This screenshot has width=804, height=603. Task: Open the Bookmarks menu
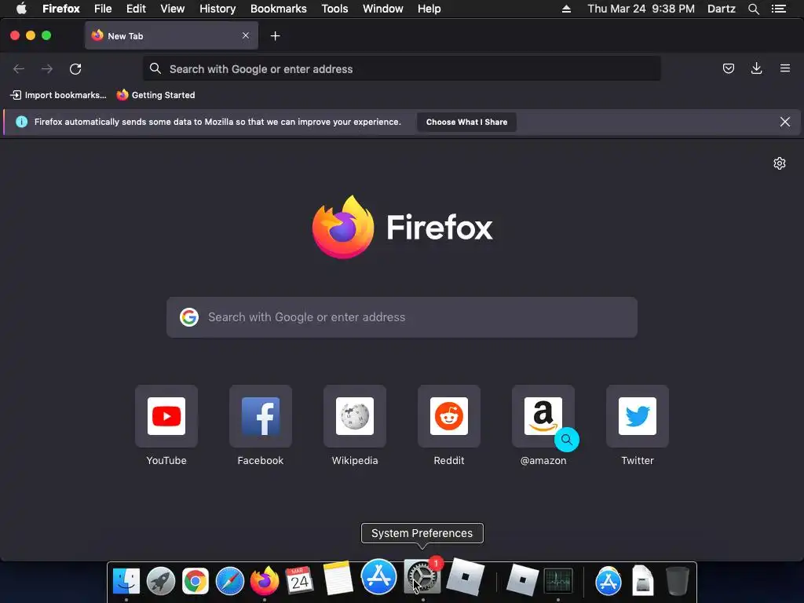click(x=279, y=9)
